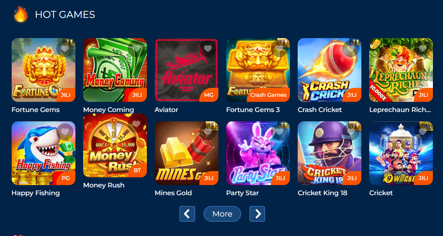
Task: Click the heart on Crash Cricket
Action: [351, 49]
